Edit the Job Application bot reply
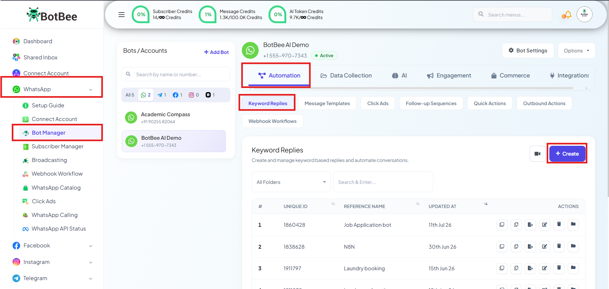The width and height of the screenshot is (609, 289). (545, 225)
